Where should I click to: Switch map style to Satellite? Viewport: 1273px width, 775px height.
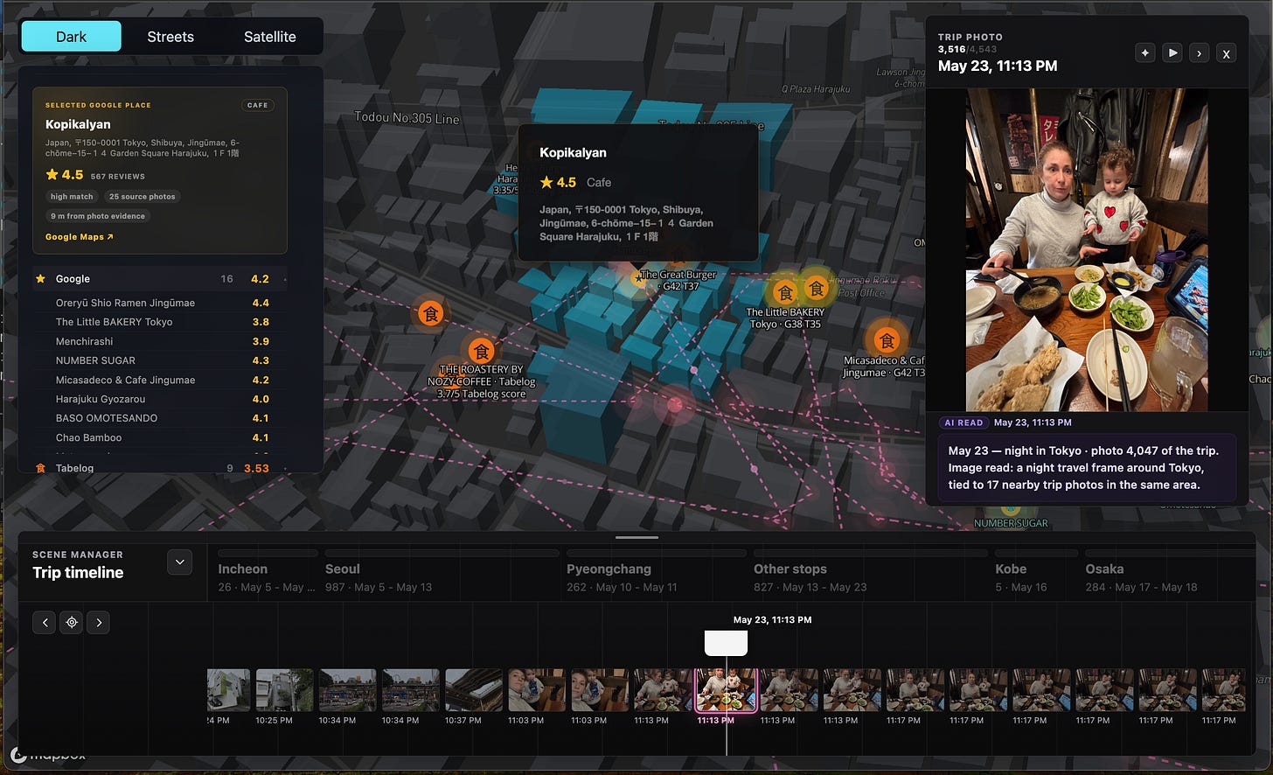(x=269, y=37)
